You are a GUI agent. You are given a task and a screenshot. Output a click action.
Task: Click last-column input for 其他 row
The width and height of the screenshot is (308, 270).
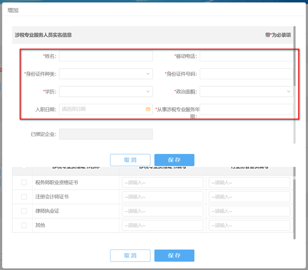(x=250, y=225)
